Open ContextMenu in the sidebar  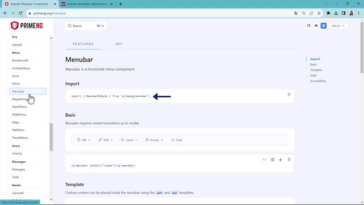[x=21, y=68]
